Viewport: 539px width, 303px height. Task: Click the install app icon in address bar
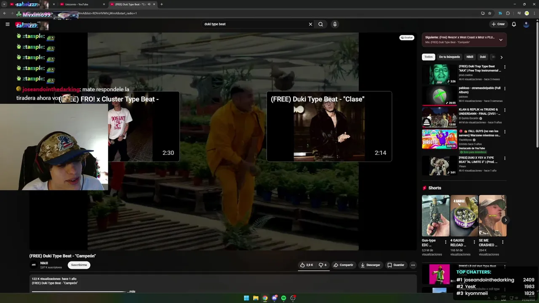tap(483, 13)
